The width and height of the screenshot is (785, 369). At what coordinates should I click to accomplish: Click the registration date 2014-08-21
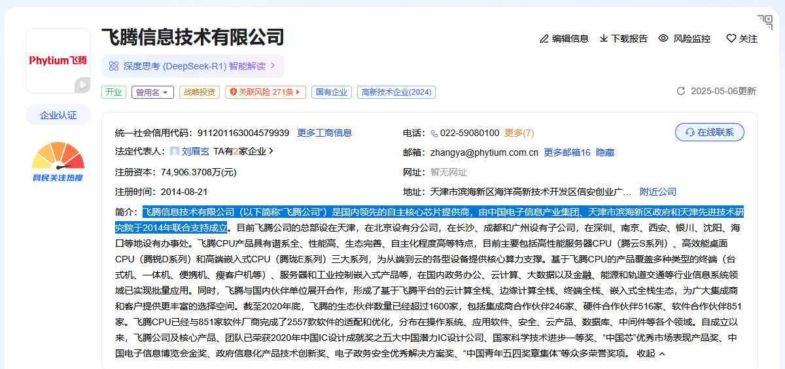[x=184, y=192]
